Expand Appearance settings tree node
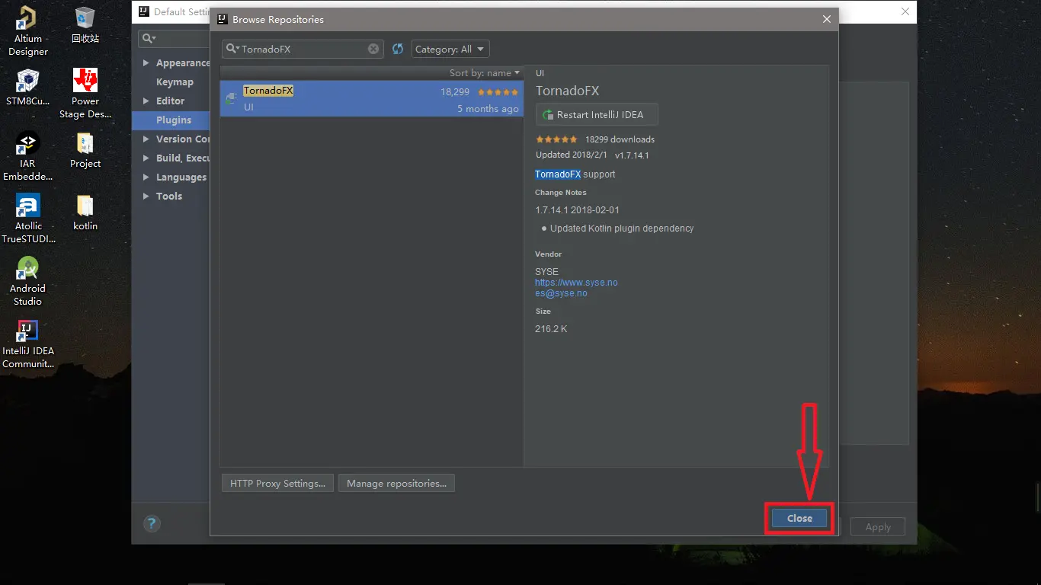This screenshot has height=585, width=1041. (x=146, y=63)
